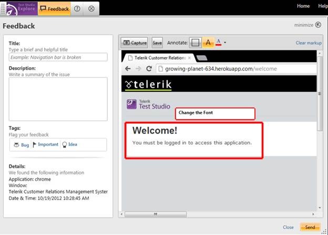This screenshot has width=328, height=235.
Task: Flag feedback as Bug
Action: click(x=22, y=145)
